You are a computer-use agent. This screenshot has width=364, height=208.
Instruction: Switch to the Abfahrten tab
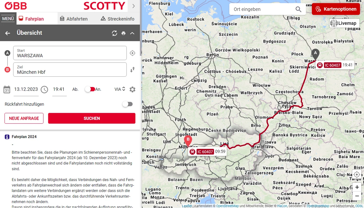pos(74,19)
